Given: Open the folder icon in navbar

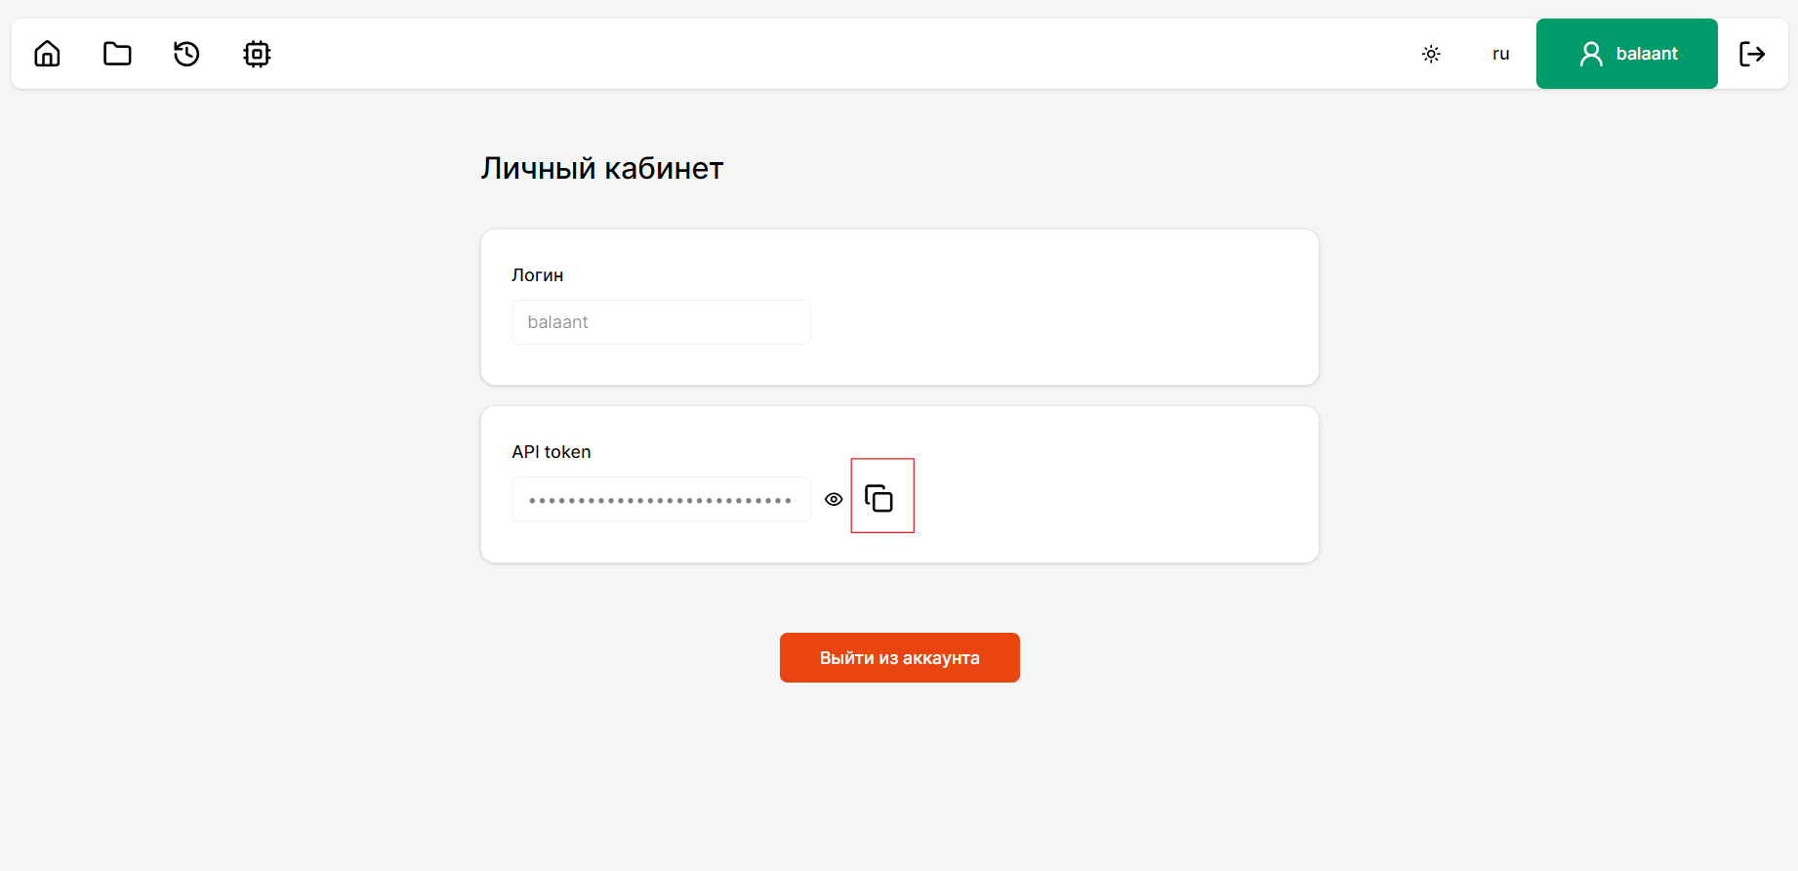Looking at the screenshot, I should [117, 54].
